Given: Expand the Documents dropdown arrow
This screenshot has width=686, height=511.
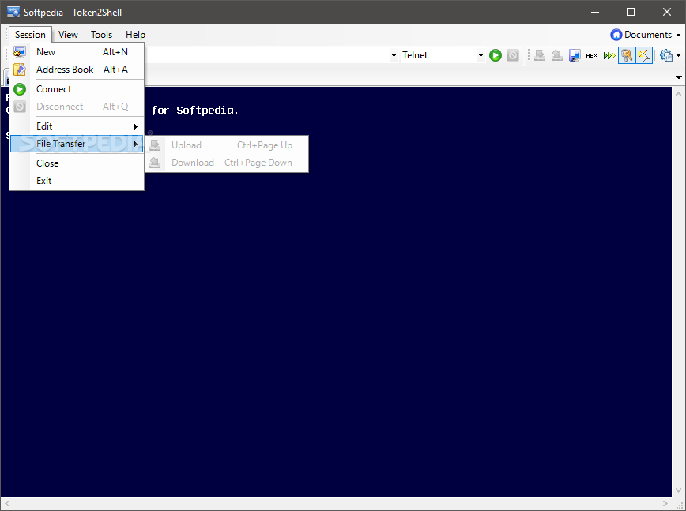Looking at the screenshot, I should tap(679, 35).
